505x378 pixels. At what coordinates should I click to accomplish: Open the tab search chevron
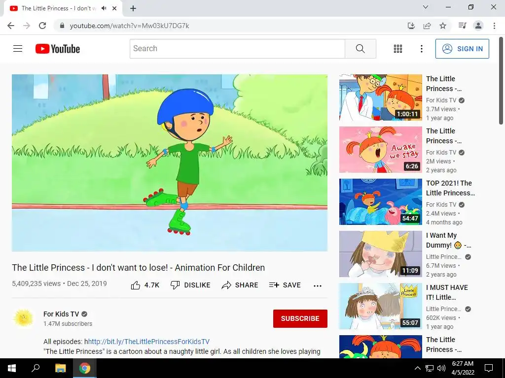pyautogui.click(x=426, y=7)
